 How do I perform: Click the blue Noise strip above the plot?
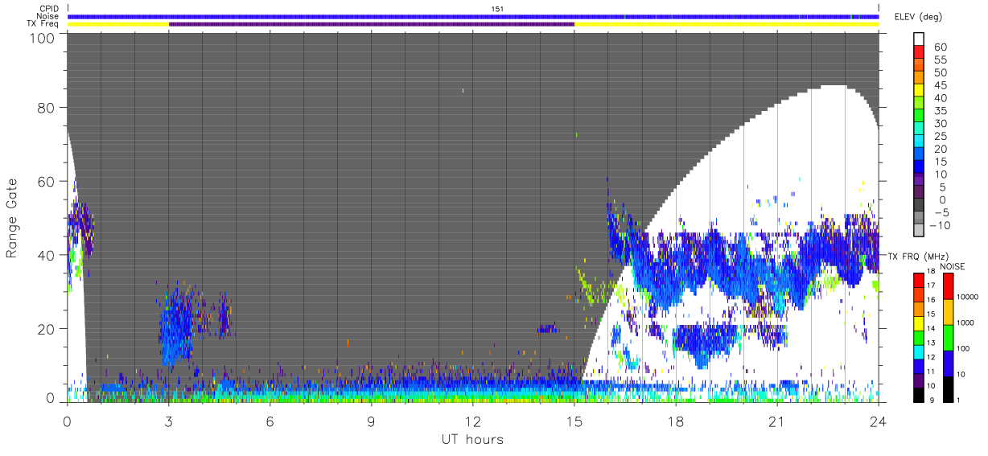tap(473, 16)
